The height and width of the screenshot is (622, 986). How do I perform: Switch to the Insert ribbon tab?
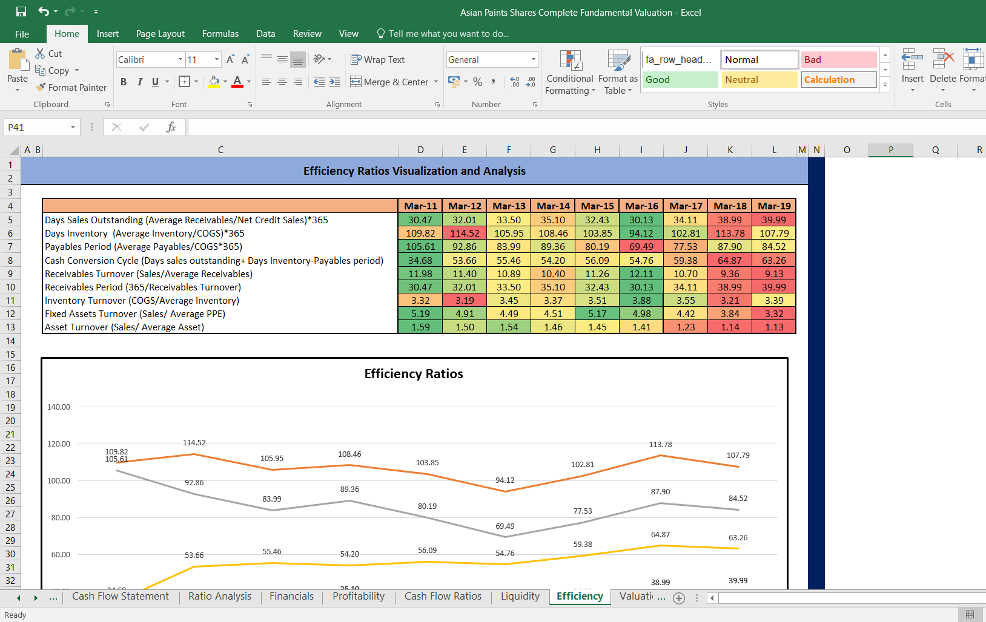point(108,34)
